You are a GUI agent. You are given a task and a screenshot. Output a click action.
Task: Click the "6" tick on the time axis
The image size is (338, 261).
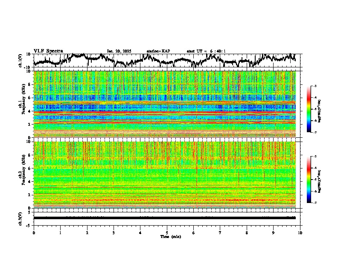pos(194,233)
